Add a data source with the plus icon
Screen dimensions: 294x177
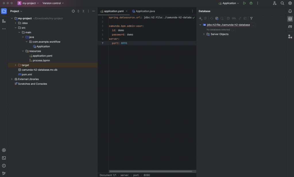click(x=200, y=18)
